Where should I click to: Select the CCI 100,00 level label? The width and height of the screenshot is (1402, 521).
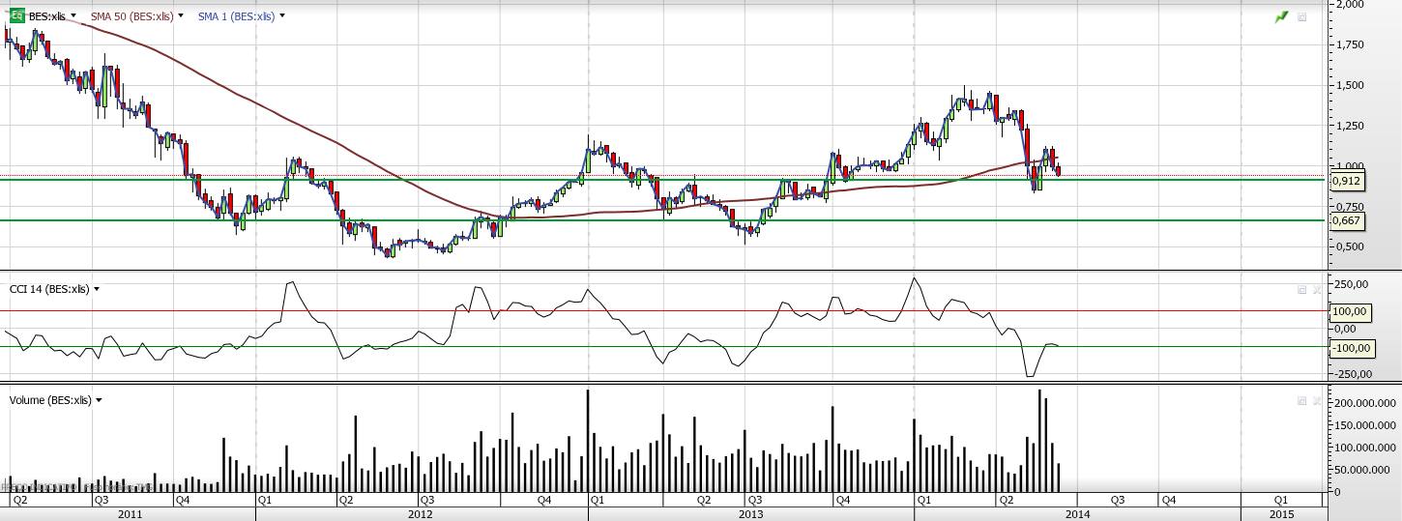[1350, 311]
